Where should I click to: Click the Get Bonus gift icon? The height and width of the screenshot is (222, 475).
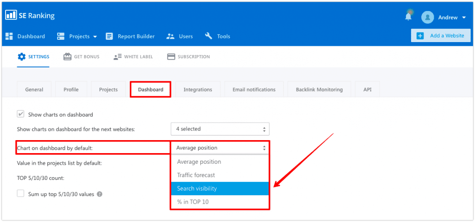pos(67,56)
